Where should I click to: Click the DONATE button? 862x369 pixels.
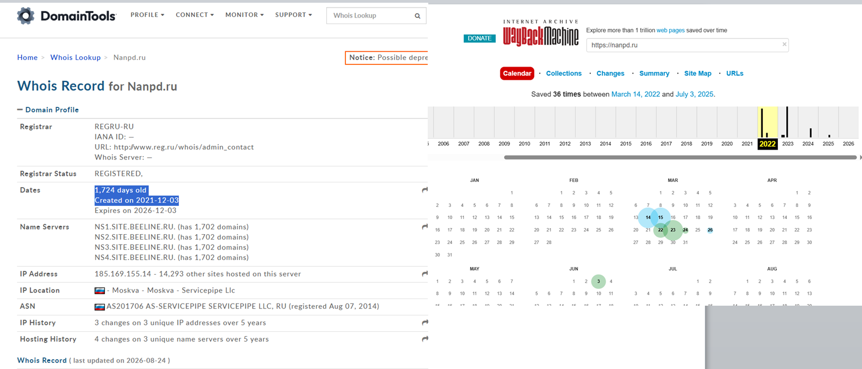[x=480, y=38]
